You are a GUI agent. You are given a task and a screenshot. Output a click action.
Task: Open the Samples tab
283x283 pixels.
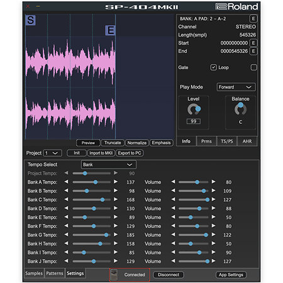tap(34, 274)
